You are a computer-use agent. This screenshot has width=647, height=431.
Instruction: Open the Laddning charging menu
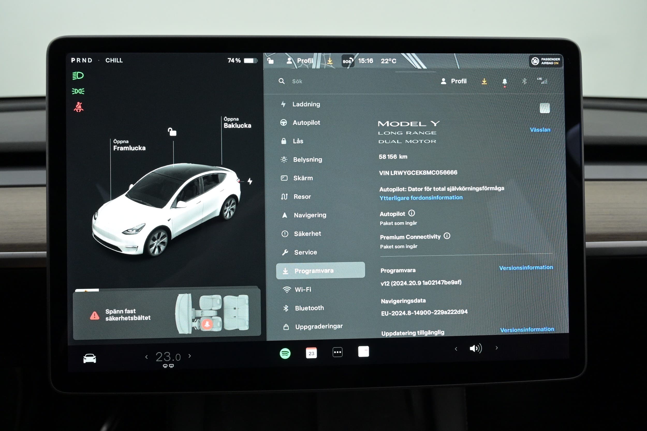click(300, 104)
